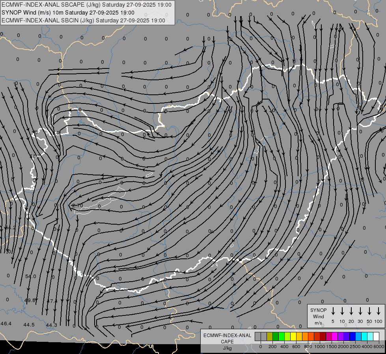
Task: Click the 2500 tick on the CAPE legend
Action: 355,347
